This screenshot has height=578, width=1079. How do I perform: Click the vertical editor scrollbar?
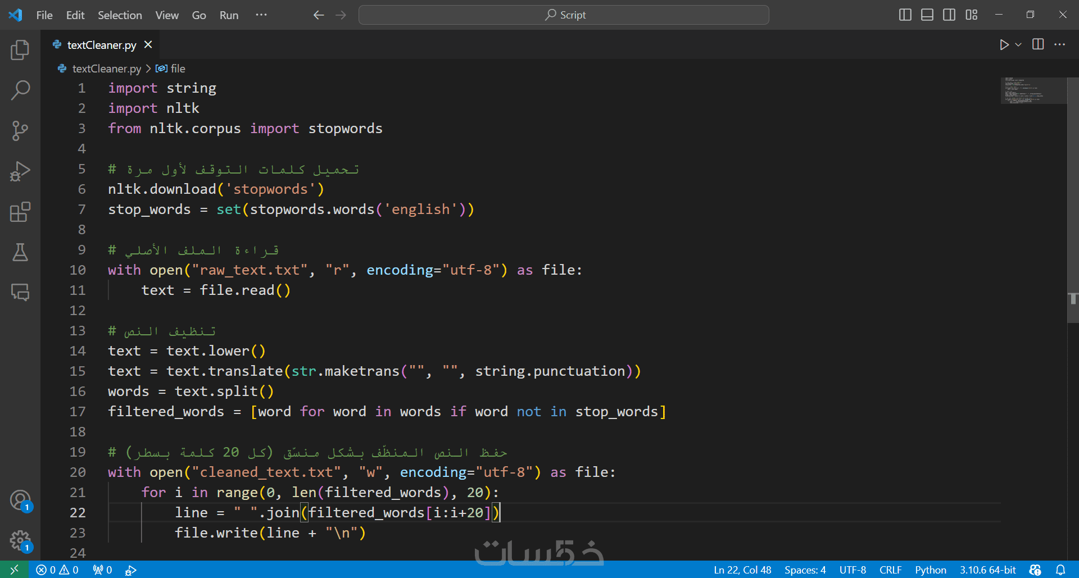[x=1073, y=199]
